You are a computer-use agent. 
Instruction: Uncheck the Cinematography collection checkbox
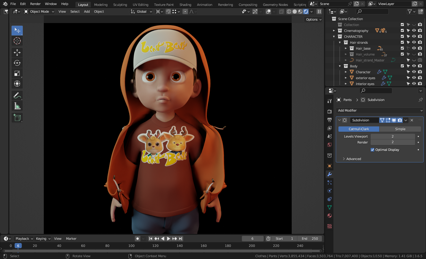click(402, 30)
